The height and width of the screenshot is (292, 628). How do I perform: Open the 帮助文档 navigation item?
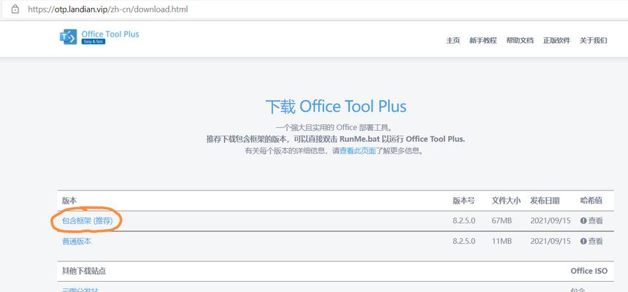tap(520, 40)
